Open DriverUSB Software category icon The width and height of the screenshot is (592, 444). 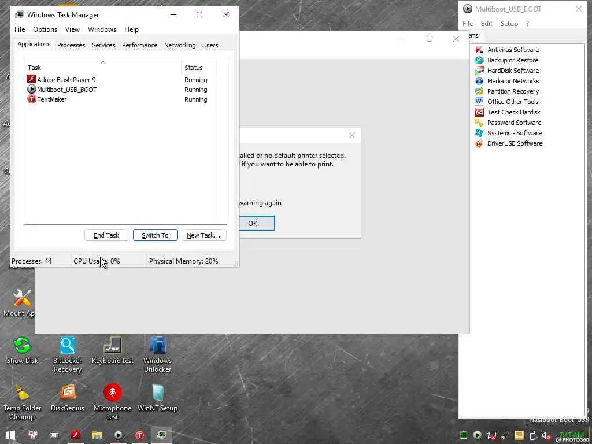point(479,143)
